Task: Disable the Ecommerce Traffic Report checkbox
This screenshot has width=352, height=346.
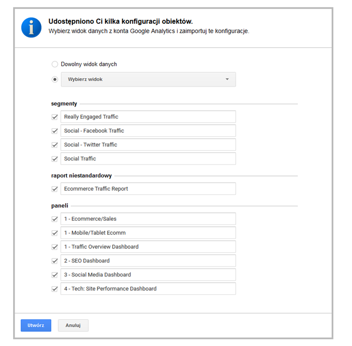Action: pos(55,189)
